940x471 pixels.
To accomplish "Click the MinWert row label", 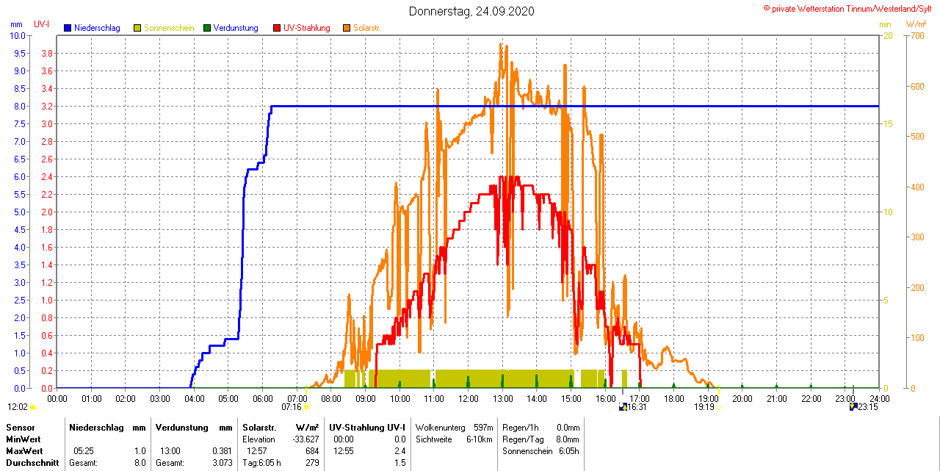I will pos(24,439).
